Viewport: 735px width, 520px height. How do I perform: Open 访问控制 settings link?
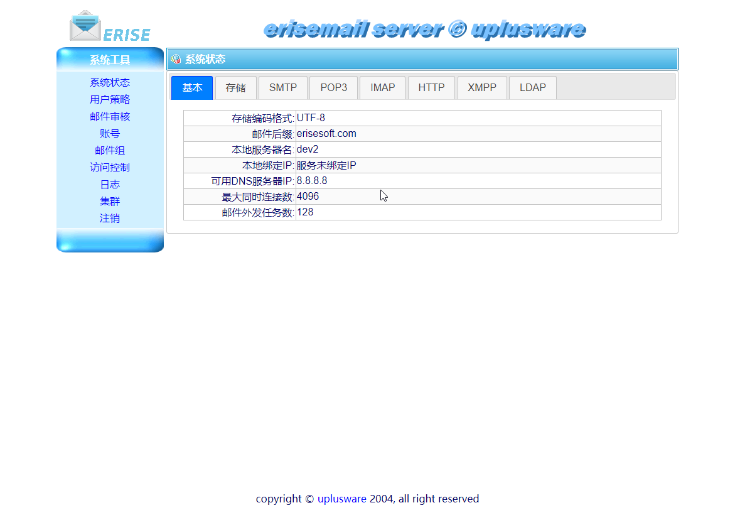110,168
